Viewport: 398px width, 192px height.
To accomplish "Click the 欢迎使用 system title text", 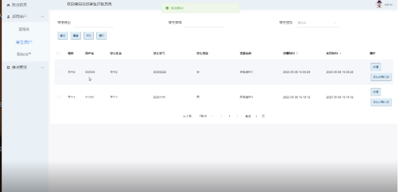I will pos(89,4).
